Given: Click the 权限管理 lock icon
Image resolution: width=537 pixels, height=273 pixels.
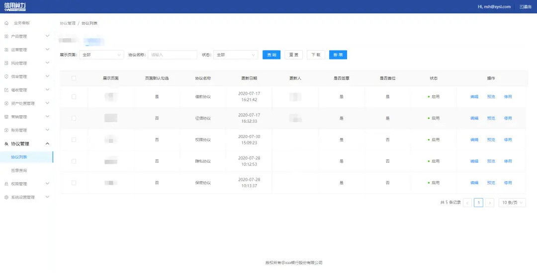Looking at the screenshot, I should click(x=6, y=184).
